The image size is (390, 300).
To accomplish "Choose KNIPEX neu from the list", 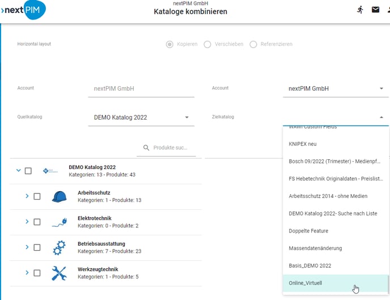I will [336, 144].
